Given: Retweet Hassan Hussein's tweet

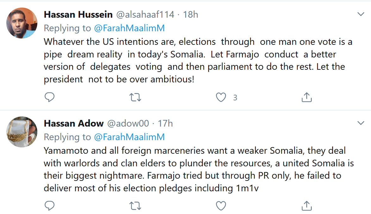Looking at the screenshot, I should (135, 98).
